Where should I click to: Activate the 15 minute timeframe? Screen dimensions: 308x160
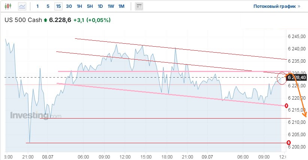(58, 6)
